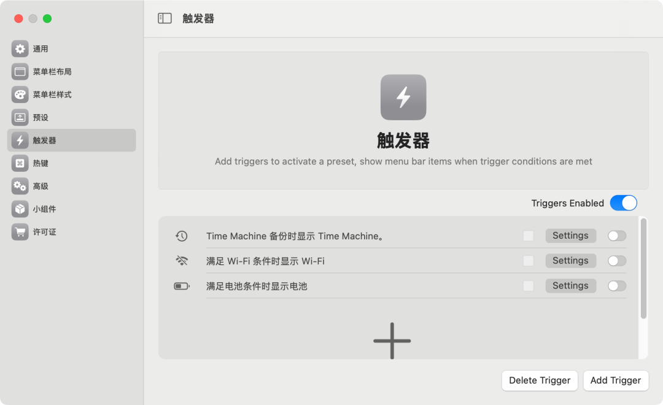Click the large lightning trigger icon in header
The image size is (663, 405).
pyautogui.click(x=403, y=97)
